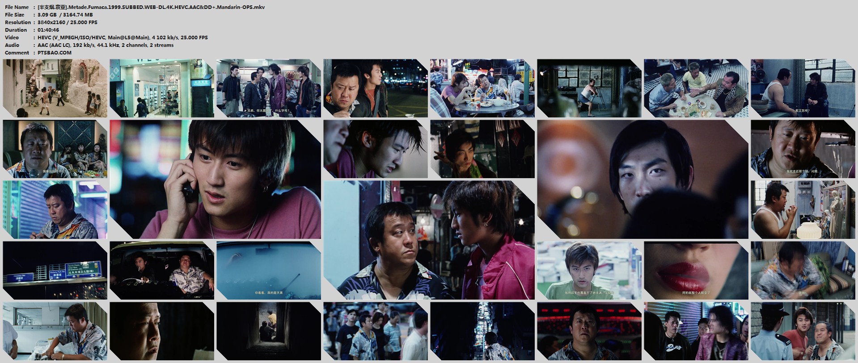Viewport: 858px width, 363px height.
Task: View the thumbnail of a man before red neon lights
Action: (589, 331)
